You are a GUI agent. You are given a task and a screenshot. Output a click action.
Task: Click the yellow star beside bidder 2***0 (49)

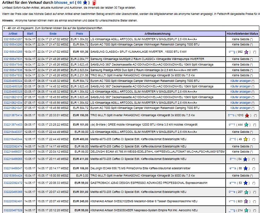coord(245,139)
